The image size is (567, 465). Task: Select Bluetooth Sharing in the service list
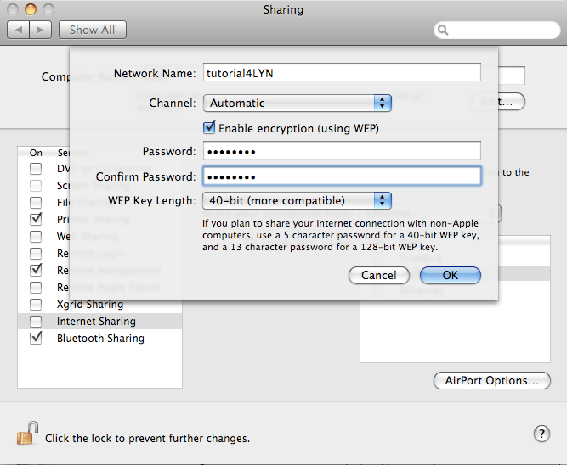pos(100,339)
